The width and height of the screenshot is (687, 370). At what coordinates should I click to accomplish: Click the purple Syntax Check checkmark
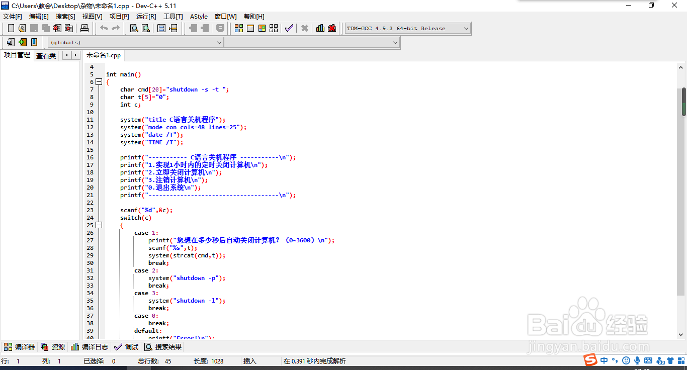point(289,28)
